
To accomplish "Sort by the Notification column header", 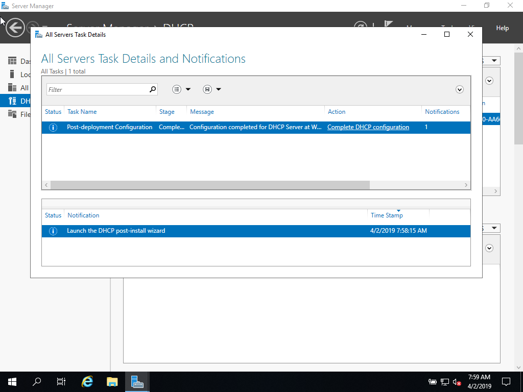I will tap(83, 215).
